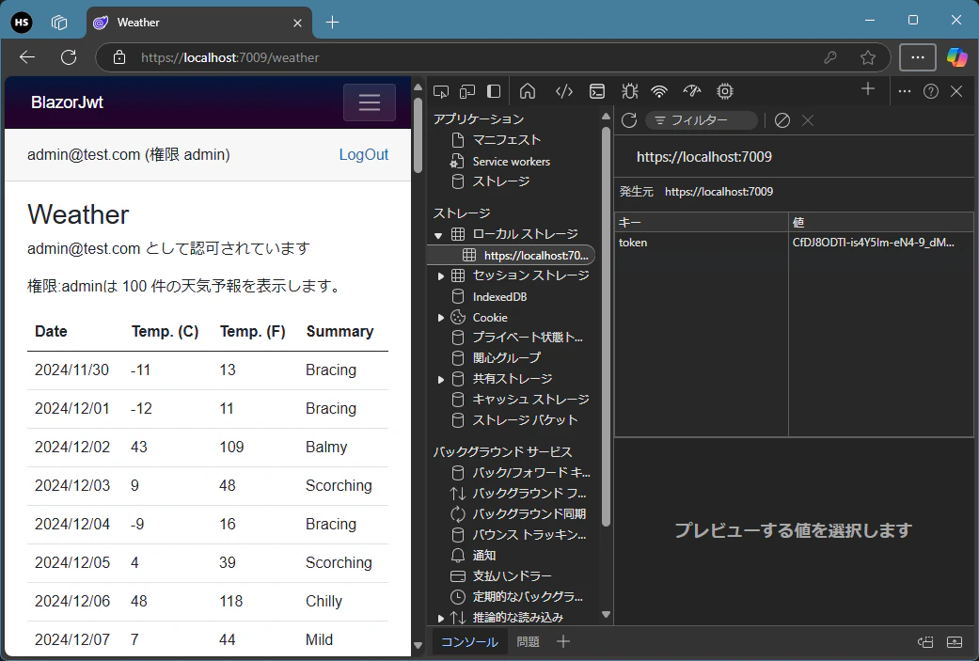Expand the セッション ストレージ node
This screenshot has width=979, height=661.
(440, 275)
